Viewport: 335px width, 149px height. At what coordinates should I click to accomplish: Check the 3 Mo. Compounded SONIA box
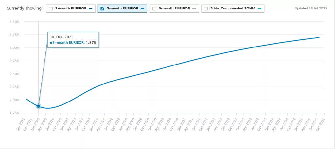coord(206,9)
